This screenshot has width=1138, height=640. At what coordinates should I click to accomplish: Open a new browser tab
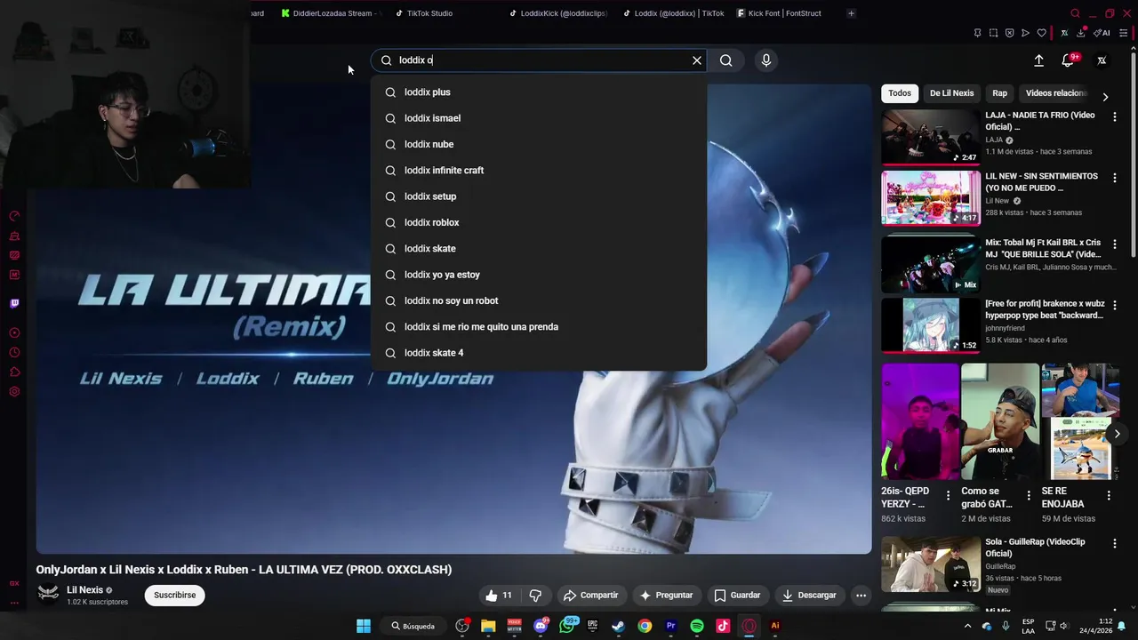click(851, 13)
